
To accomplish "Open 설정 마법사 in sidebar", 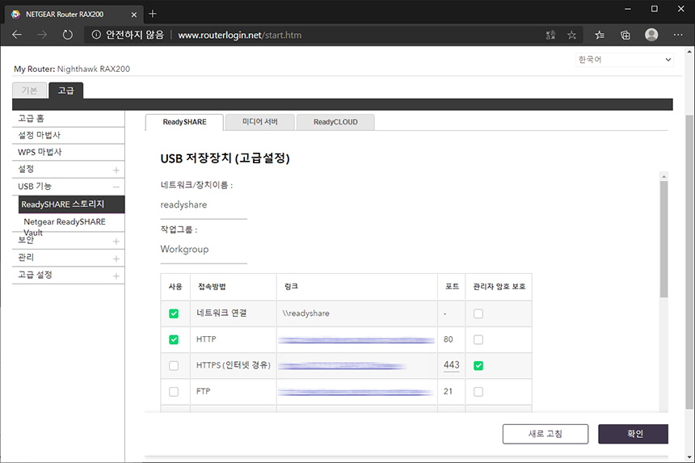I will [x=68, y=135].
